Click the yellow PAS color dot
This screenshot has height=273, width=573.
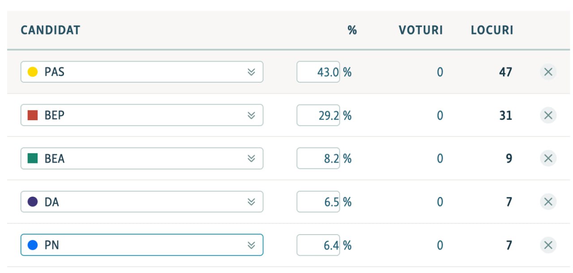click(x=33, y=72)
